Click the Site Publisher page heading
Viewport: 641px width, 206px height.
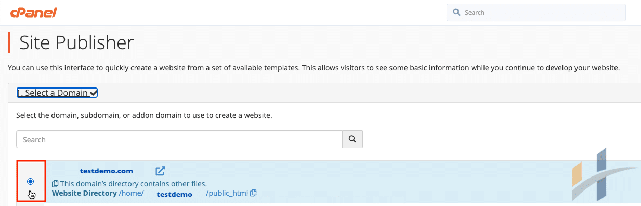point(76,42)
